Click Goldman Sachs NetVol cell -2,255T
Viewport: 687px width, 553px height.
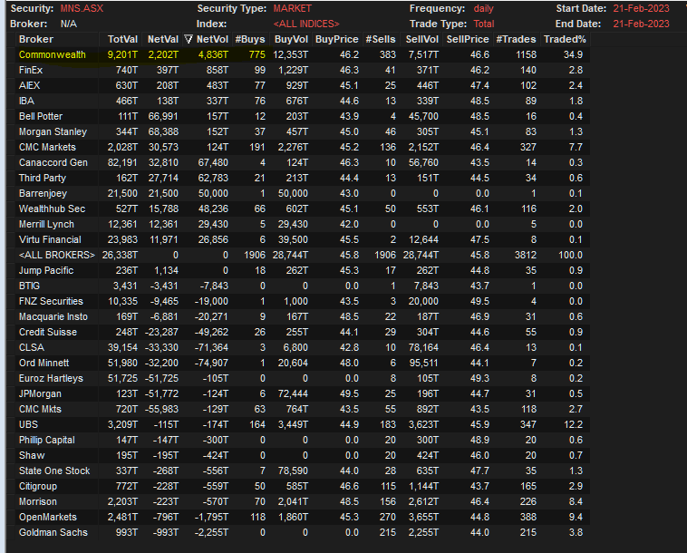point(211,532)
